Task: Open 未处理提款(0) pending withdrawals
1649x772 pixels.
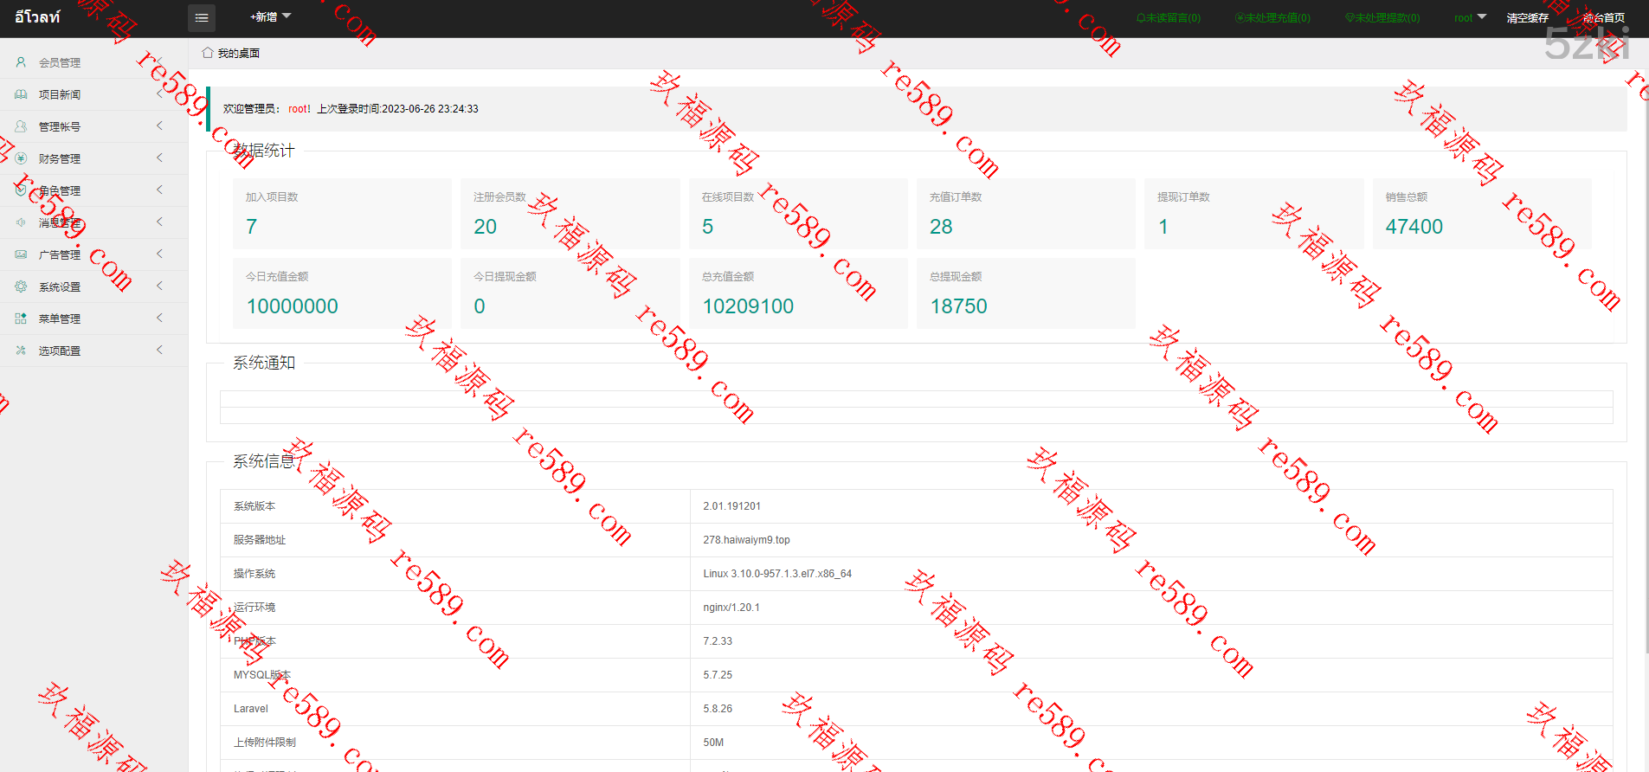Action: (x=1382, y=18)
